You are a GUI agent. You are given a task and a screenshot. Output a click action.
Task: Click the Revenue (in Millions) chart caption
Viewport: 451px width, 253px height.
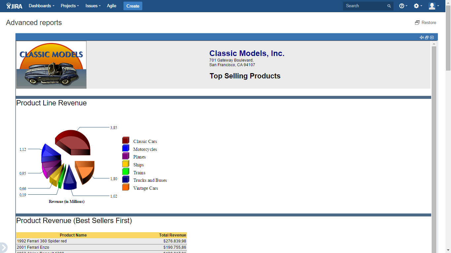click(67, 202)
